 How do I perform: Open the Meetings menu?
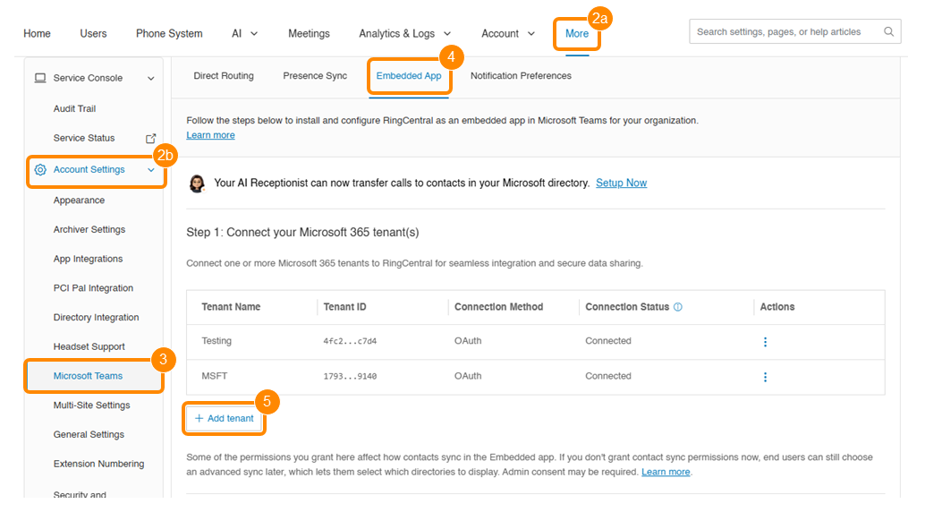click(x=309, y=34)
